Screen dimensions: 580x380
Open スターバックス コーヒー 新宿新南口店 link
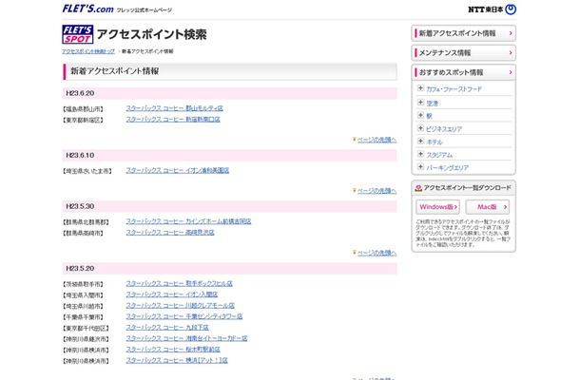pos(173,120)
